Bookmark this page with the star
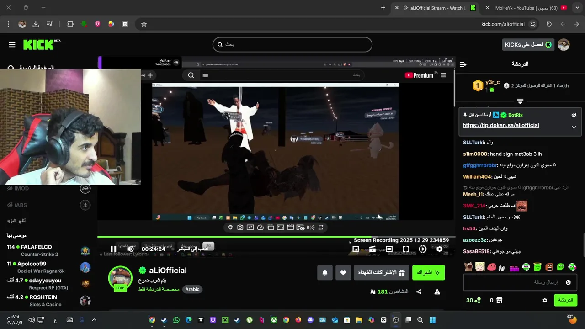The width and height of the screenshot is (585, 329). (x=144, y=24)
